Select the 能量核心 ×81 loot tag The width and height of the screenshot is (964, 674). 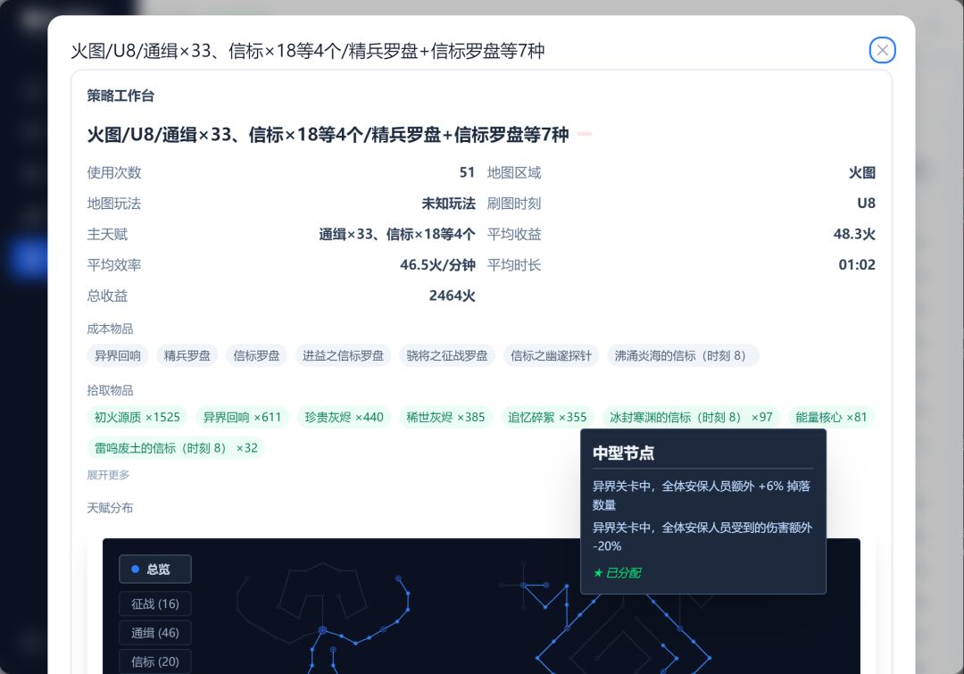[831, 417]
